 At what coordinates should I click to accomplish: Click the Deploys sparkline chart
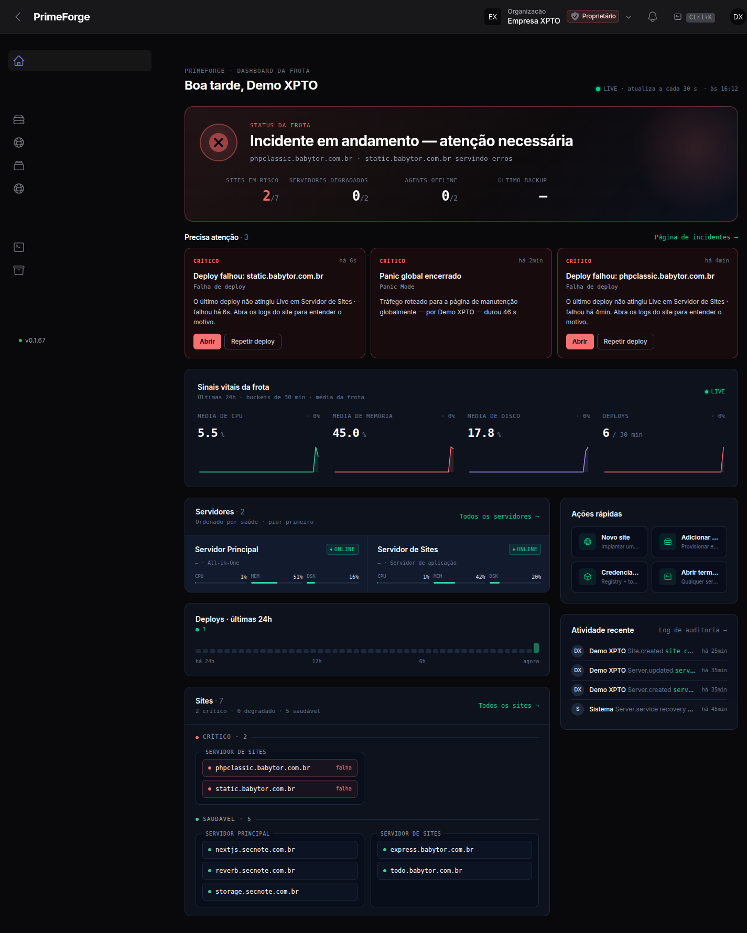click(x=664, y=459)
